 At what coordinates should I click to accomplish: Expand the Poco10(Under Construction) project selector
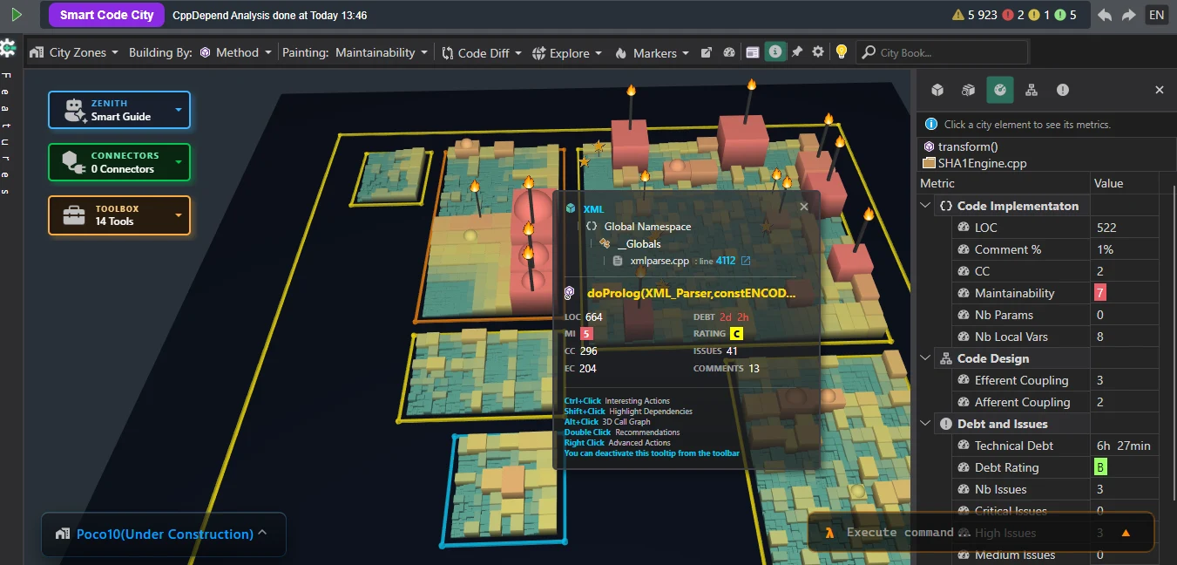[163, 534]
